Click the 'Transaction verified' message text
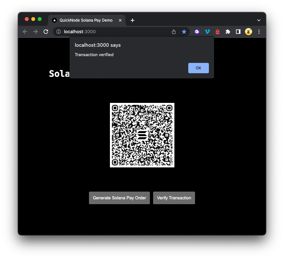The image size is (284, 259). pos(94,55)
